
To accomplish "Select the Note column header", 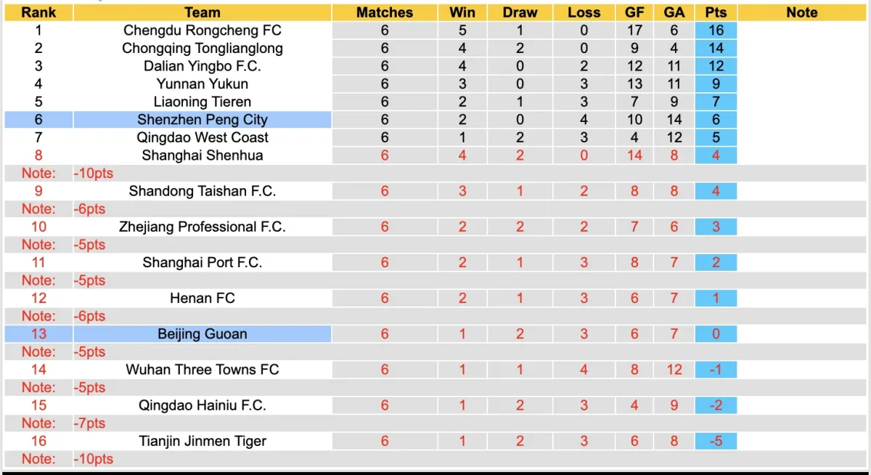I will click(x=801, y=12).
